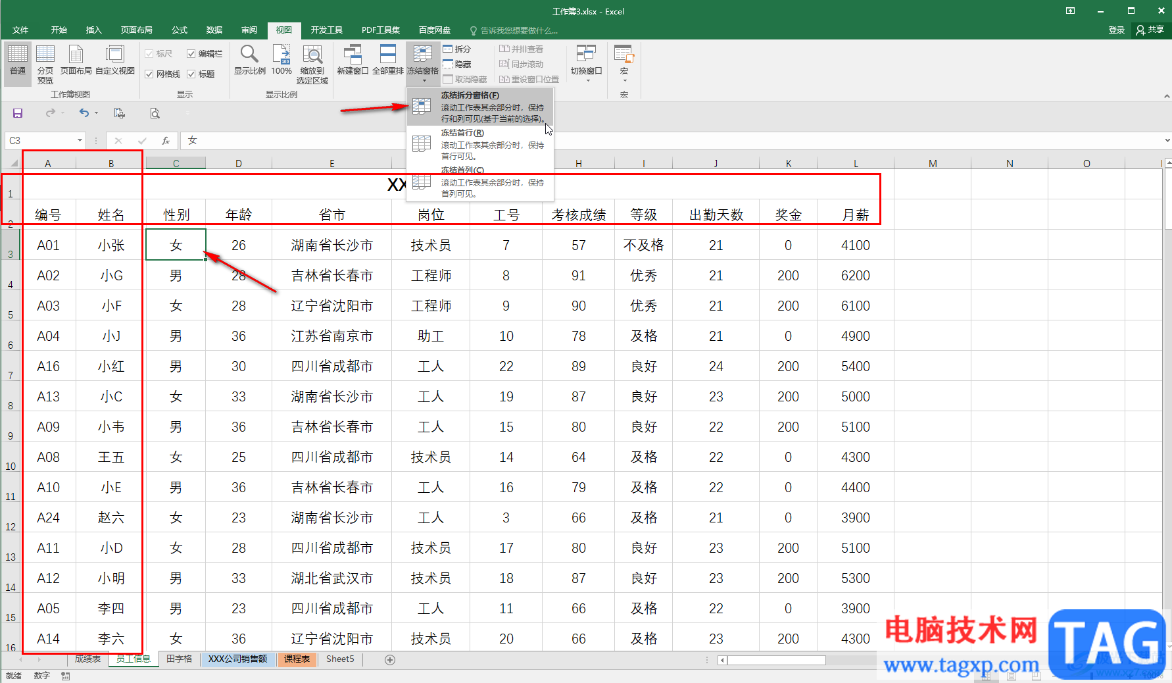
Task: Click the undo arrow icon
Action: 84,113
